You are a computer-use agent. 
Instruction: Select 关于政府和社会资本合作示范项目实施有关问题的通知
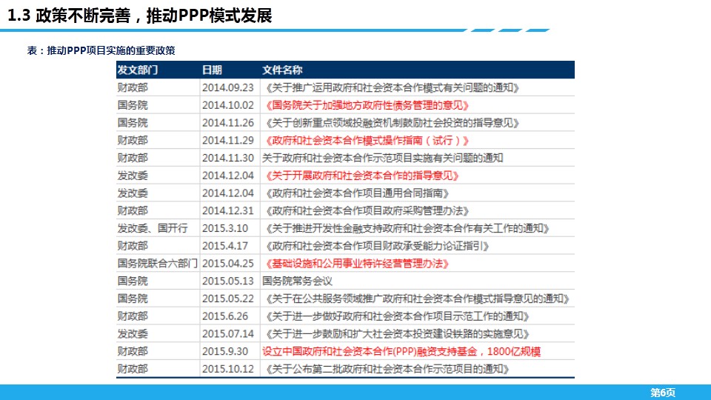coord(383,158)
